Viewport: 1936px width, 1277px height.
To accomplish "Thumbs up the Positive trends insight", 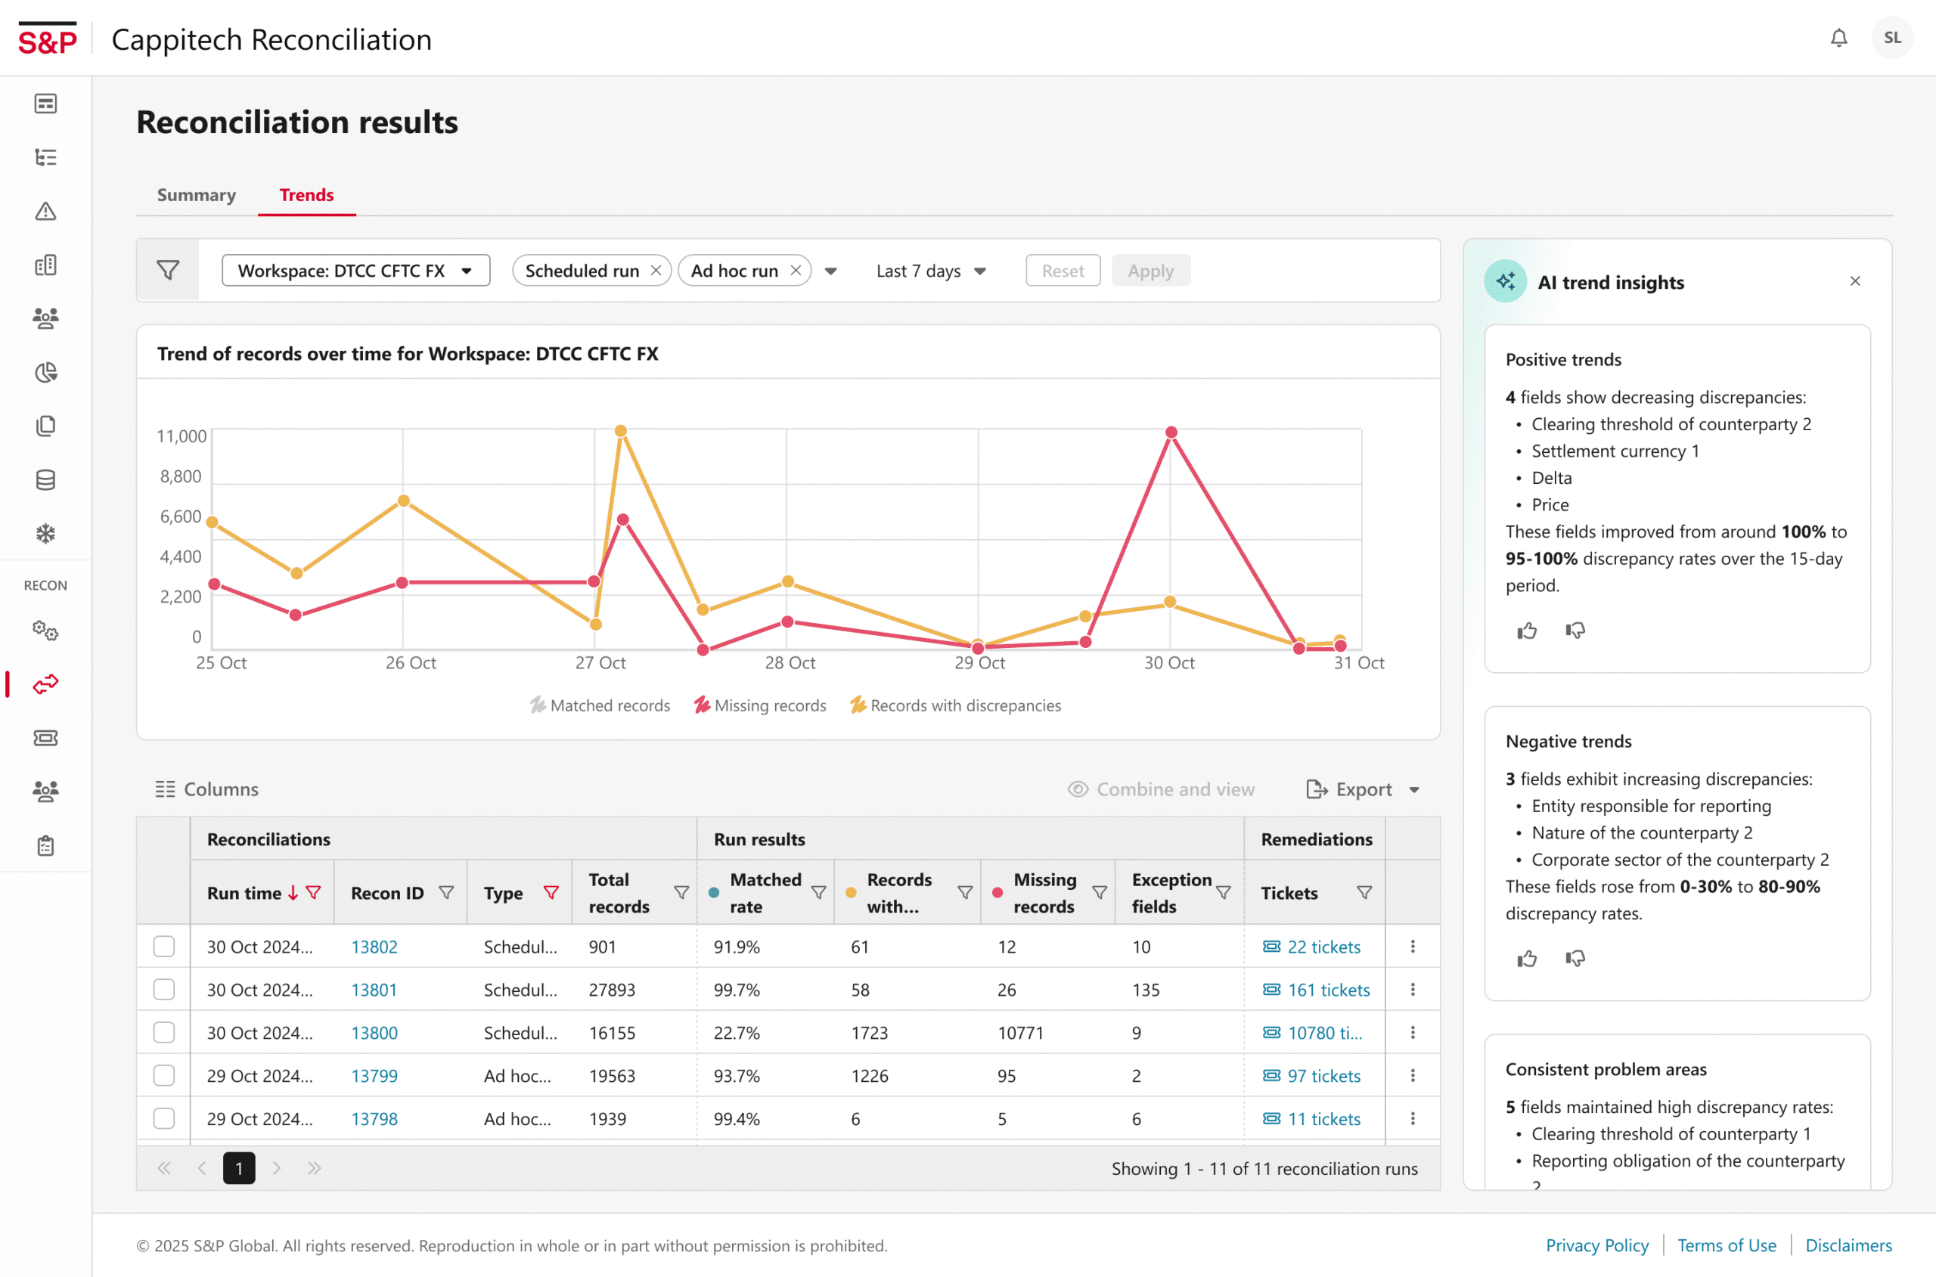I will point(1526,631).
